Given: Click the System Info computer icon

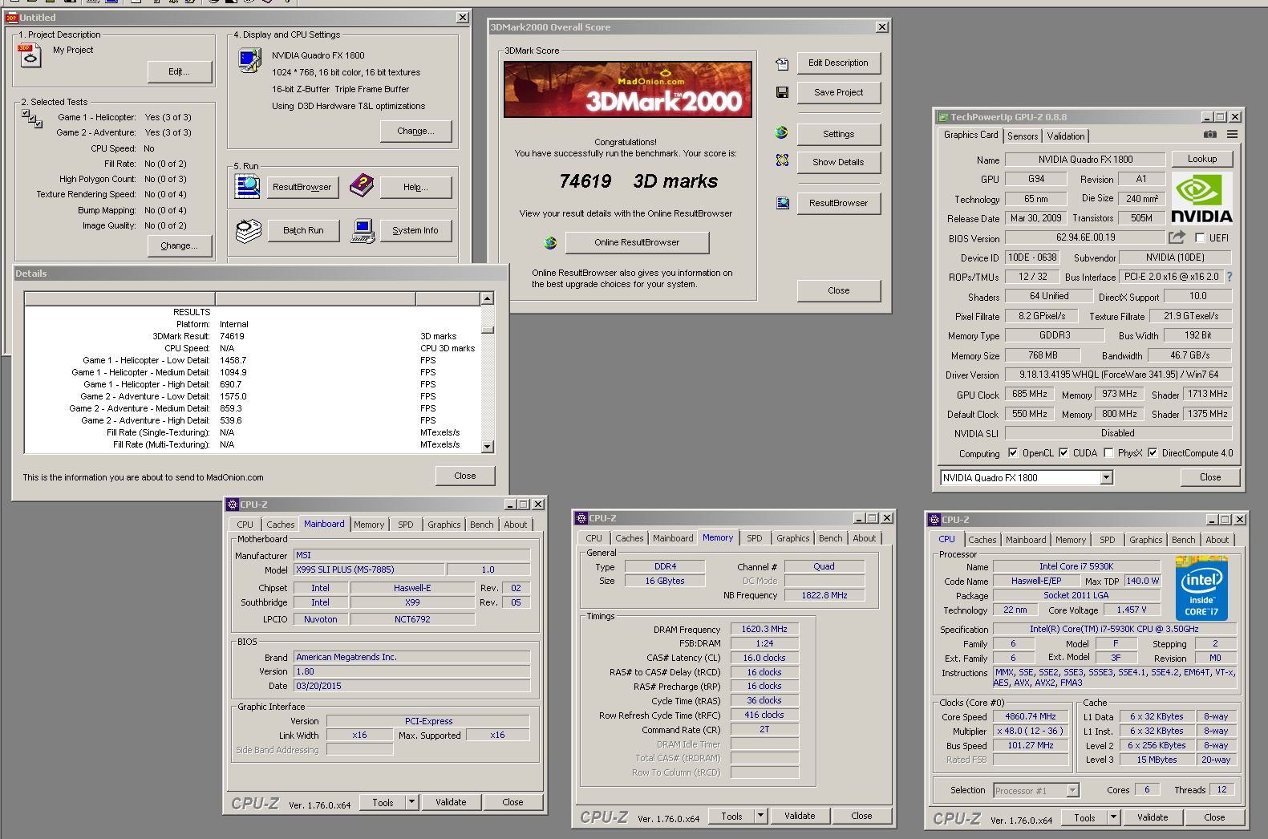Looking at the screenshot, I should (363, 231).
